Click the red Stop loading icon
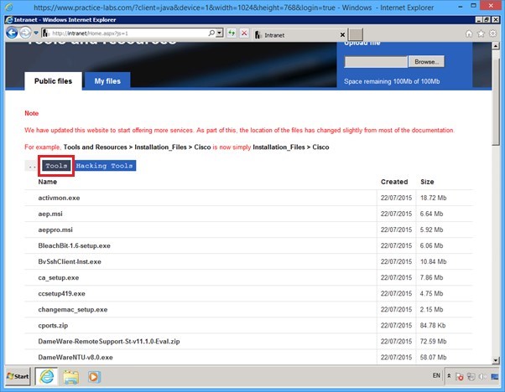This screenshot has height=392, width=505. (244, 33)
